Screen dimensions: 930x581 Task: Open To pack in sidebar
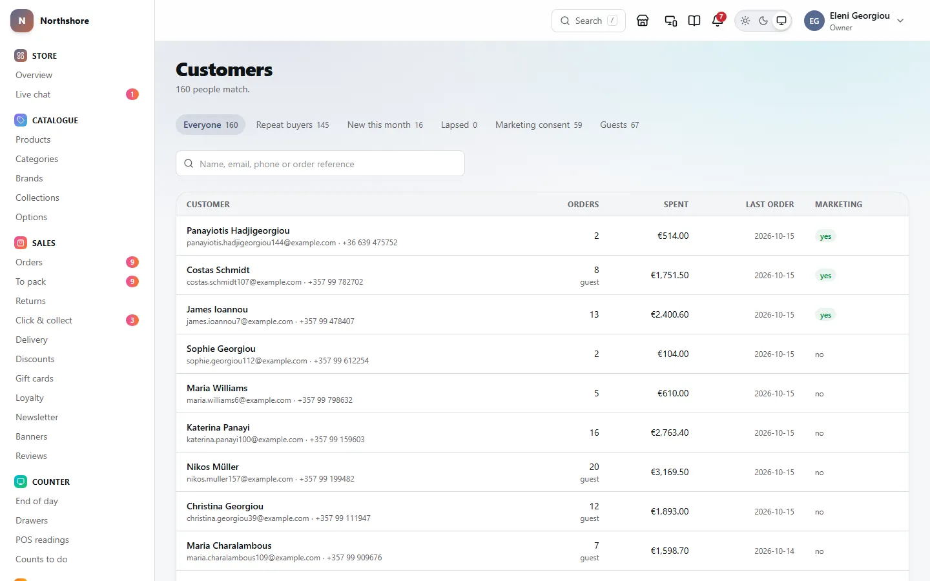pyautogui.click(x=77, y=281)
